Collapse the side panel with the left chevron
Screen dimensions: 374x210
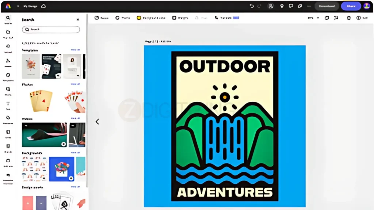(x=97, y=121)
